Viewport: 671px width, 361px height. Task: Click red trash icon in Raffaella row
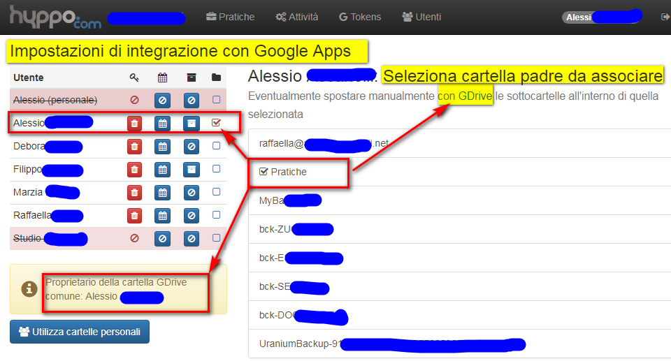(134, 216)
